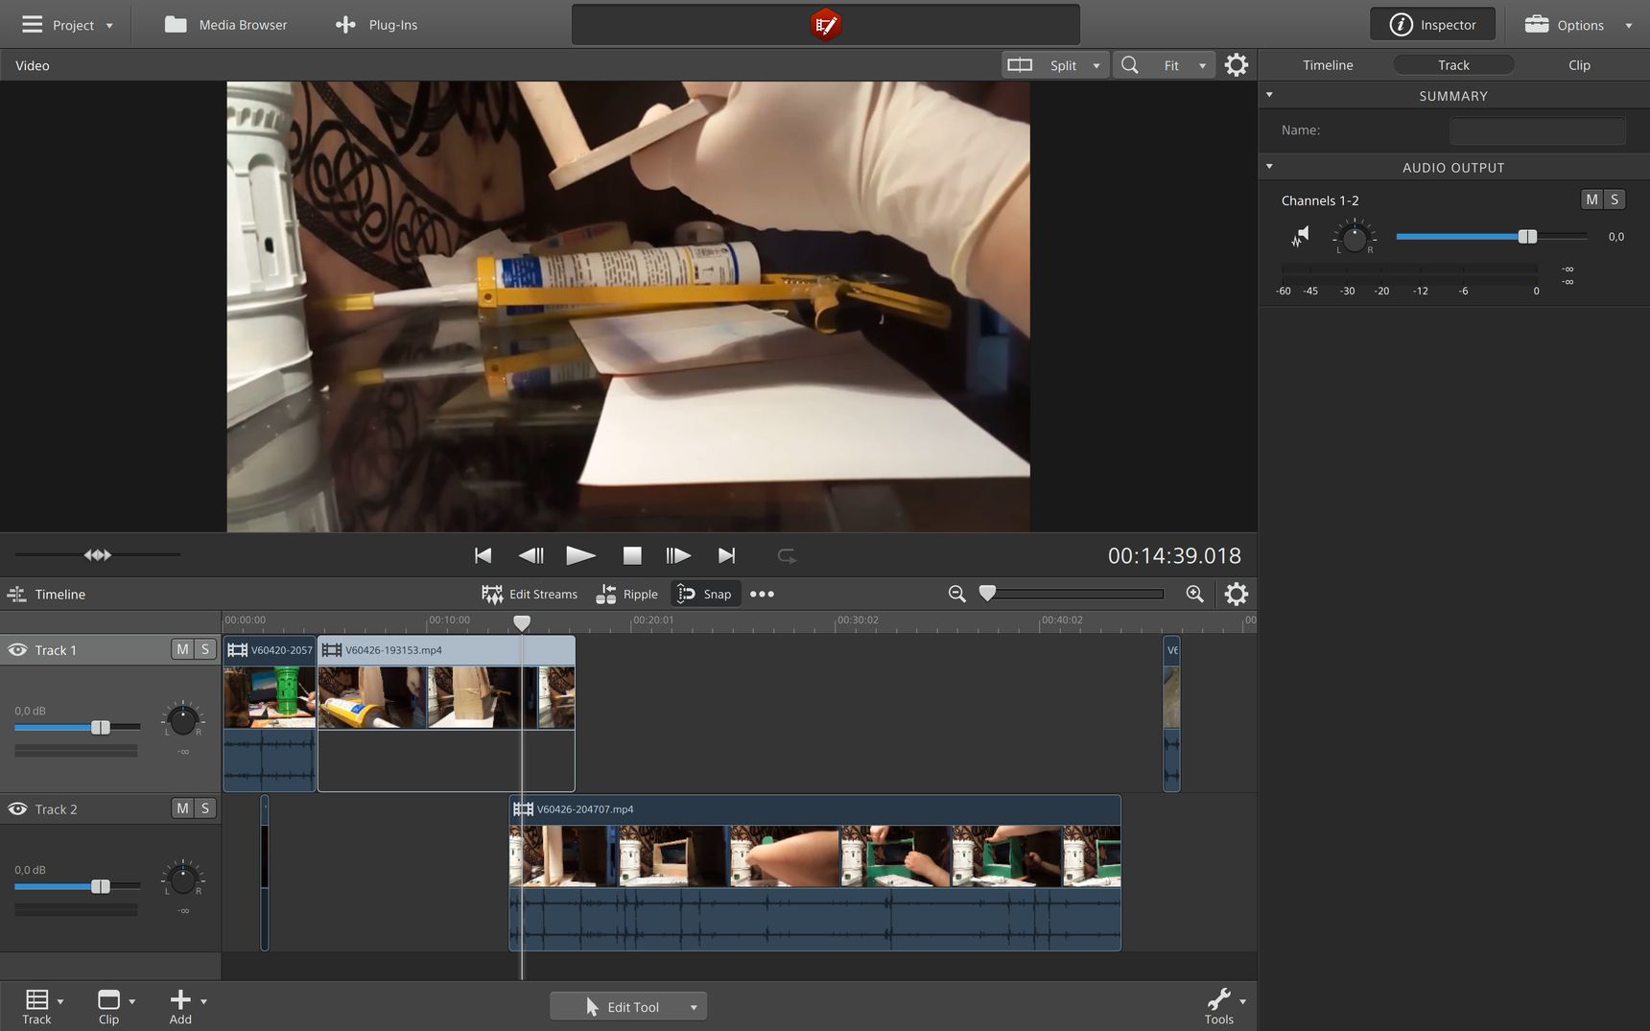
Task: Click the 00:20:01 ruler time label
Action: [x=652, y=620]
